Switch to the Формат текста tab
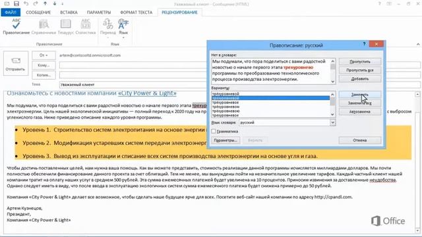 point(136,13)
